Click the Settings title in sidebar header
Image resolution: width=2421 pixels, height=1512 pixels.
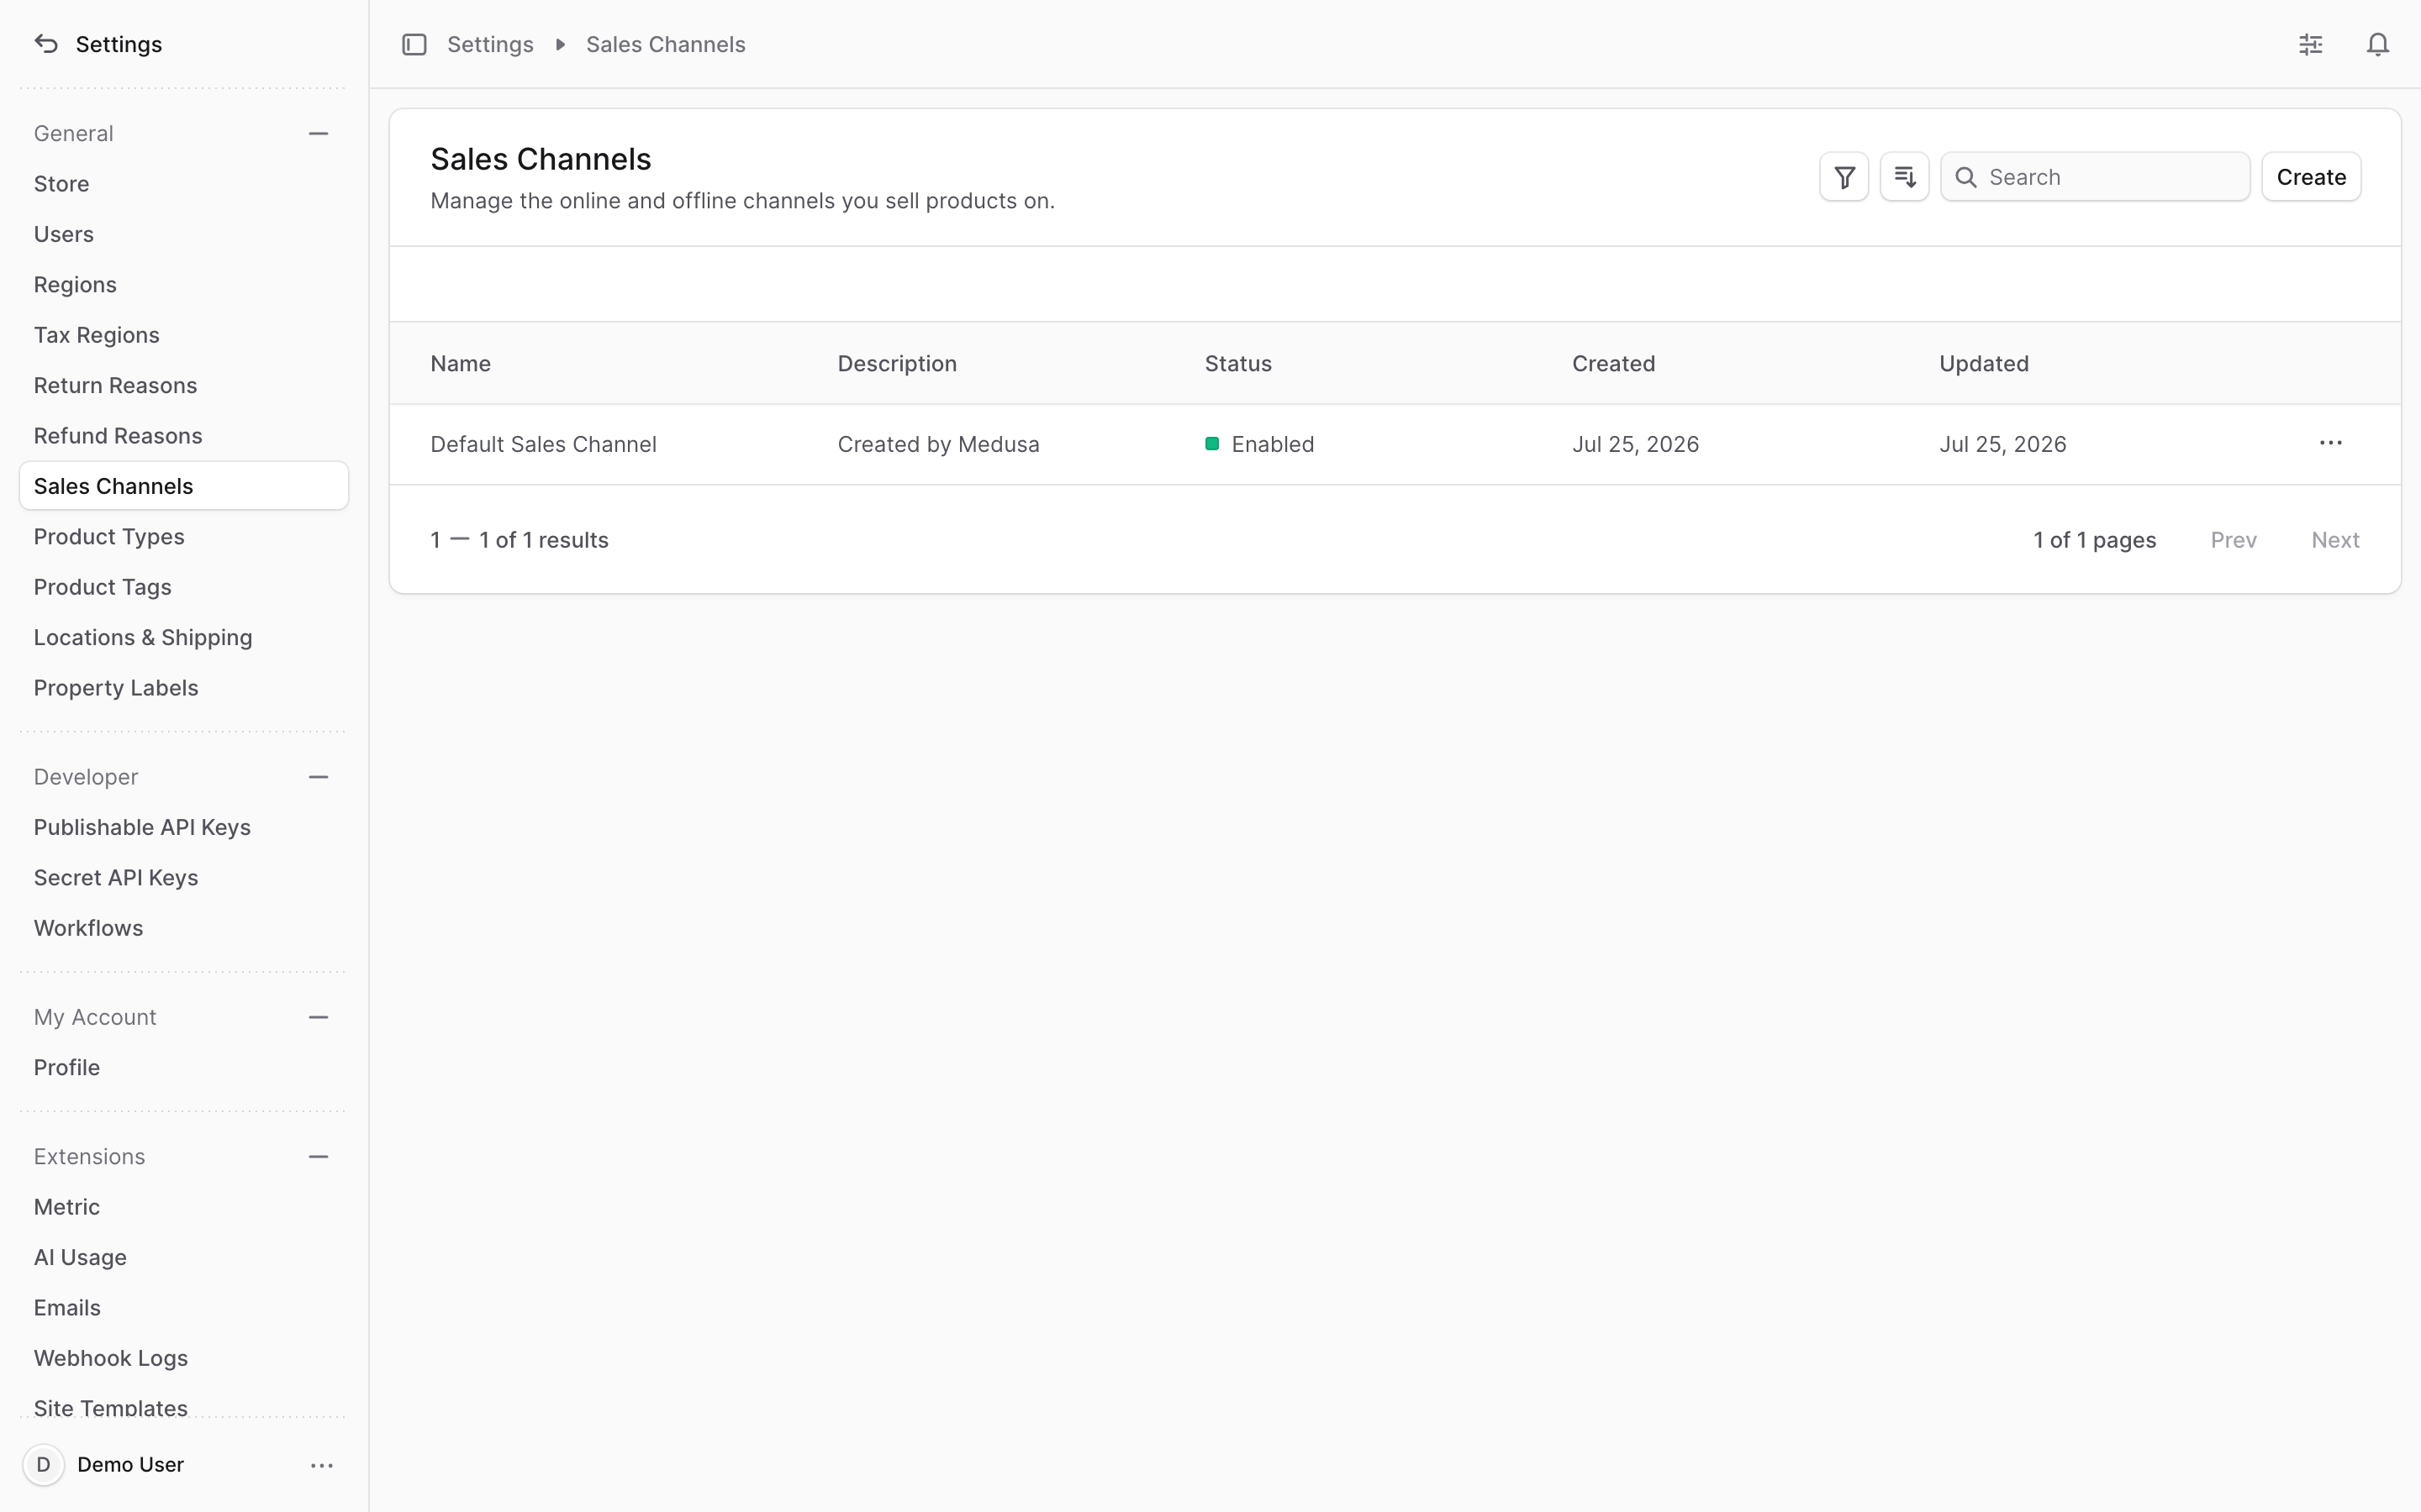pyautogui.click(x=119, y=44)
